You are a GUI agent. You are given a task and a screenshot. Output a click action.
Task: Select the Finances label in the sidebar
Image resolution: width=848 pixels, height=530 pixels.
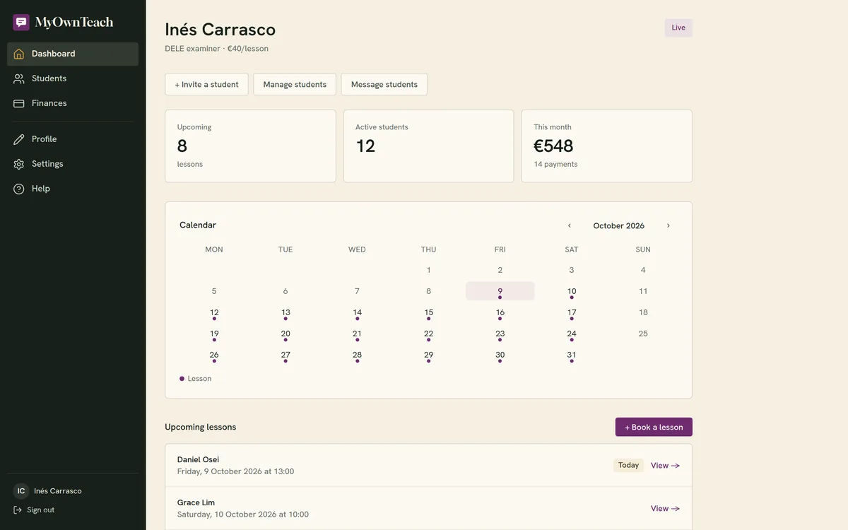point(49,103)
